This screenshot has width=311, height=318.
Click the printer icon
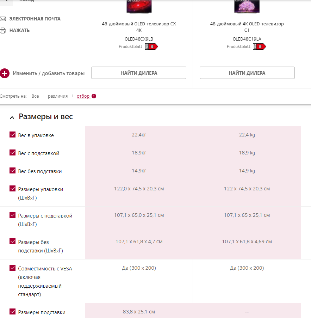[3, 30]
